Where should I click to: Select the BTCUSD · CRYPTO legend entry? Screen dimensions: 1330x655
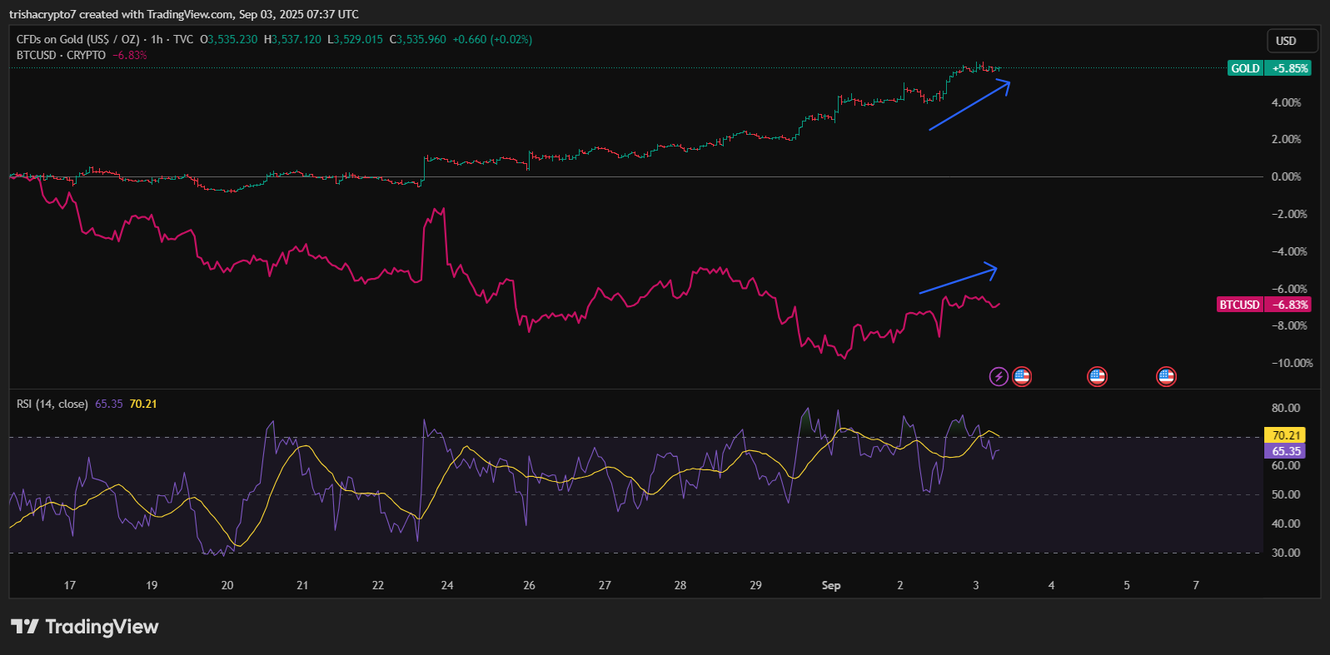[61, 55]
